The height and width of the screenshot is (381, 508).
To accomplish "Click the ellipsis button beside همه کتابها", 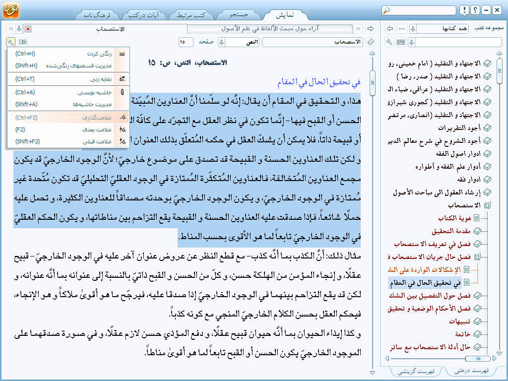I will click(402, 29).
